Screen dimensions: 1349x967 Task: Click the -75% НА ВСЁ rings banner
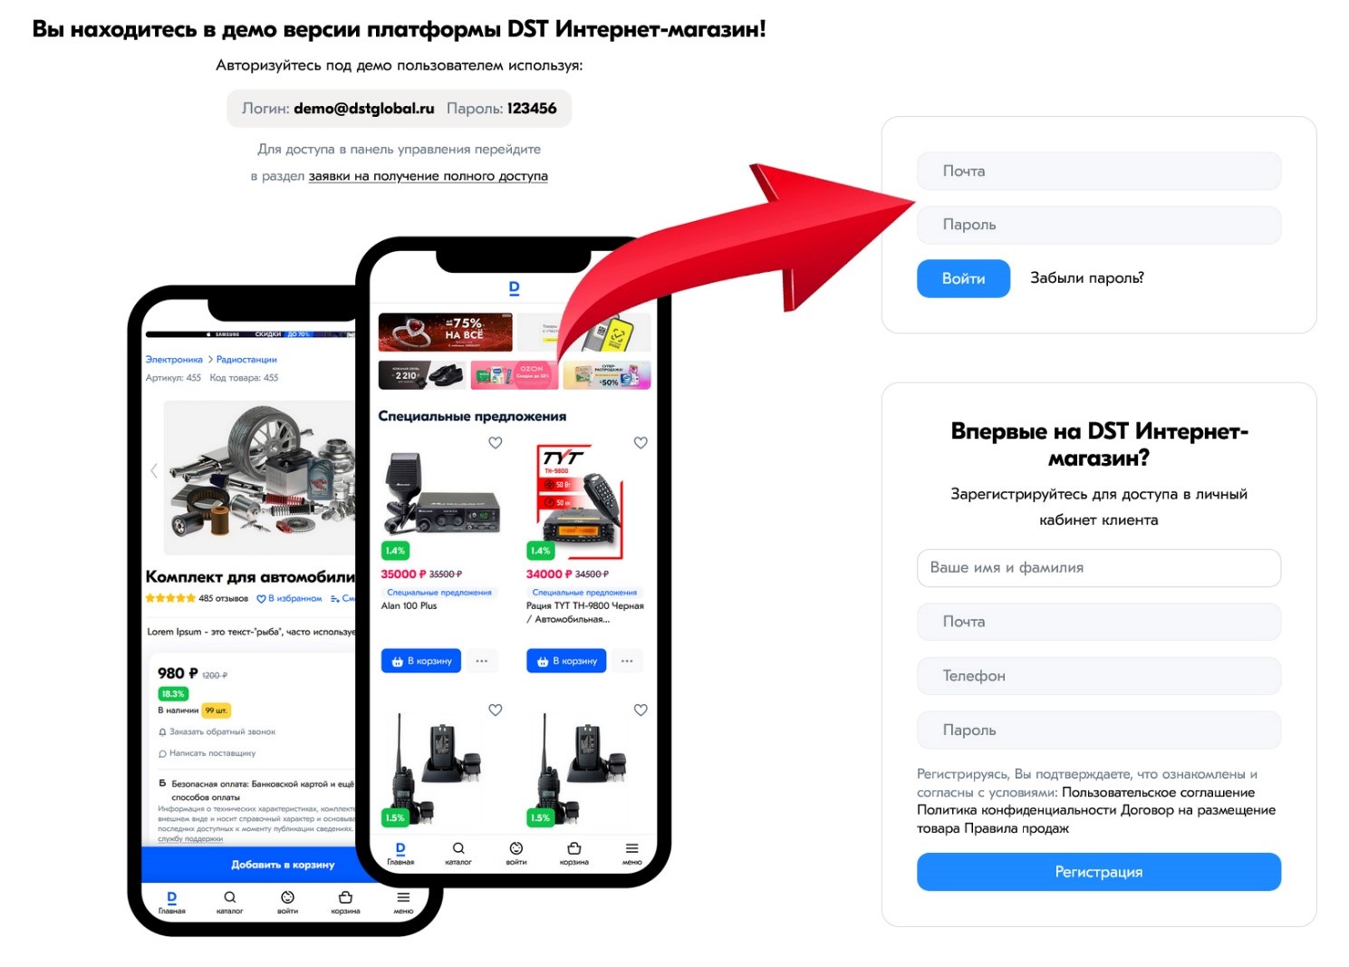point(445,333)
